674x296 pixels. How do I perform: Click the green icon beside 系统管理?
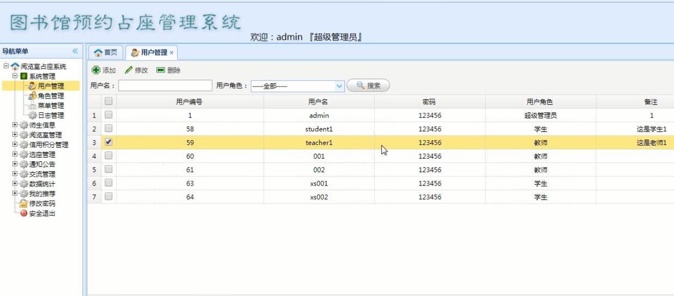point(23,76)
